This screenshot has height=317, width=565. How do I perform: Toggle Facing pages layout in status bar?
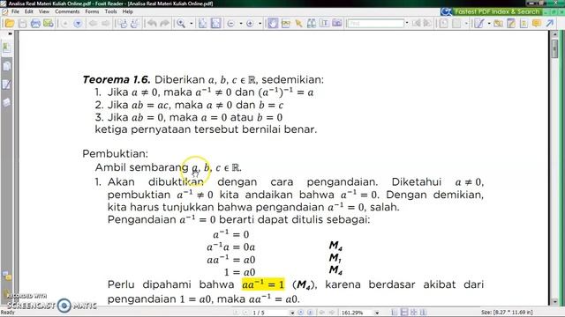414,313
